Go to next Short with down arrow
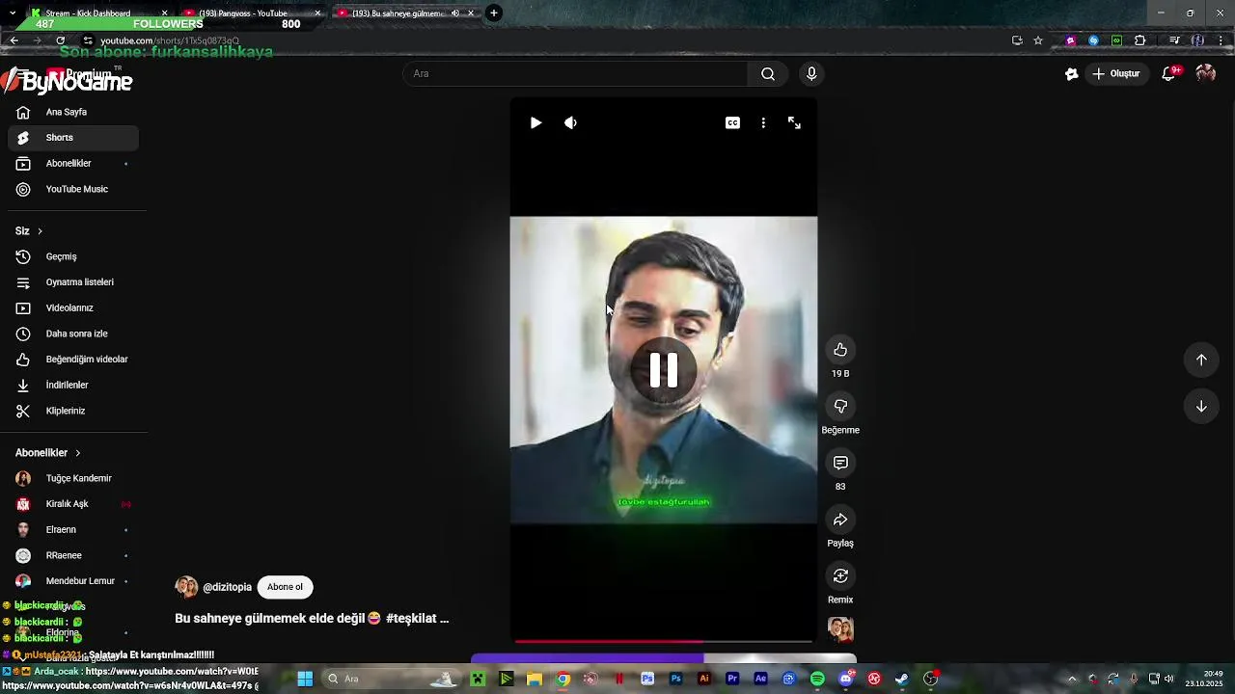Viewport: 1235px width, 694px height. (1201, 406)
